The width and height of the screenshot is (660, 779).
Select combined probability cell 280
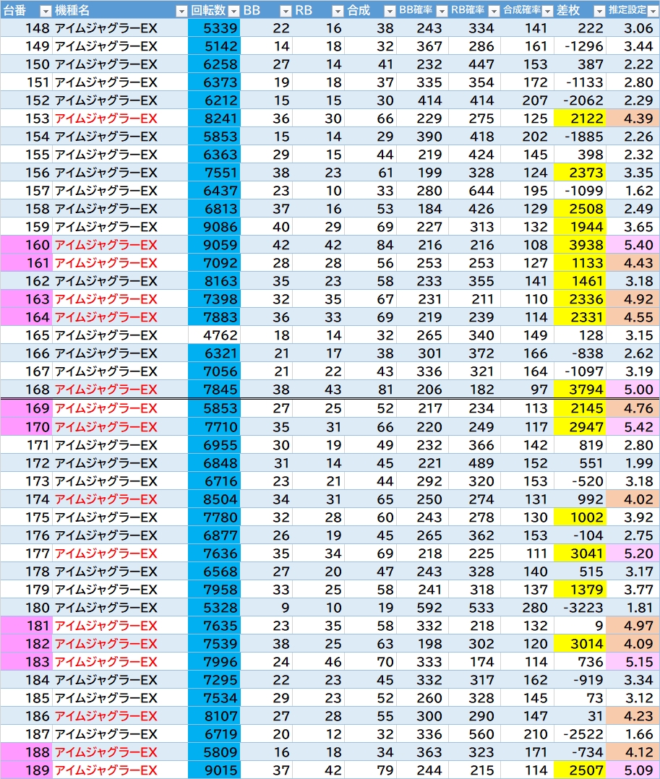coord(527,608)
